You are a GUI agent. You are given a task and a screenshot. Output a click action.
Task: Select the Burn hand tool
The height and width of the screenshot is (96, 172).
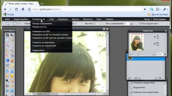12,81
